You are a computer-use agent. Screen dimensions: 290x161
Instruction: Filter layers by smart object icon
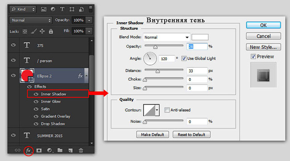(81, 9)
